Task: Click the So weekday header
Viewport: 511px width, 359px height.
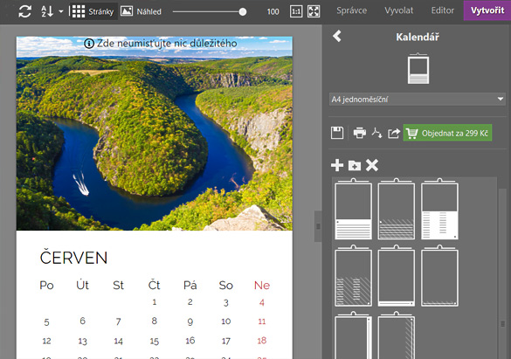Action: tap(226, 285)
